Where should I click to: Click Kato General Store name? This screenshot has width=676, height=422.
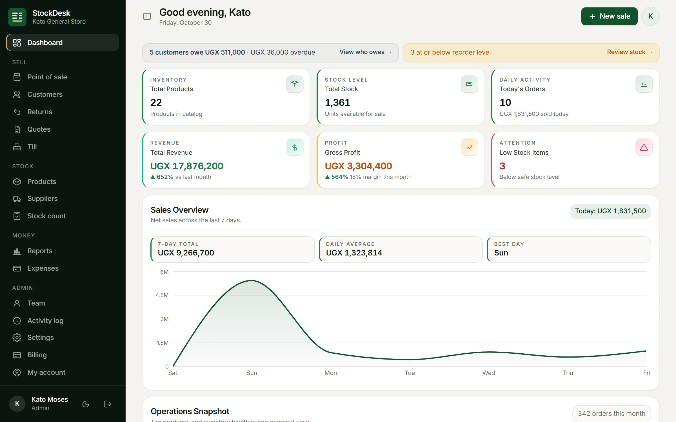click(x=59, y=22)
